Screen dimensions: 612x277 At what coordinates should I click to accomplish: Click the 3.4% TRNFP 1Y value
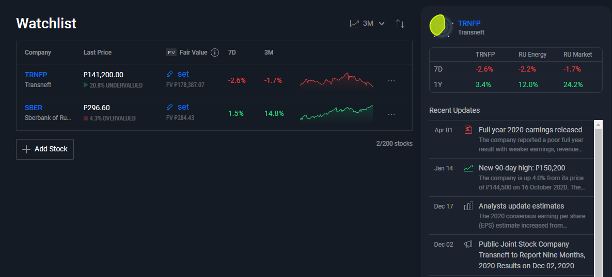(x=483, y=84)
